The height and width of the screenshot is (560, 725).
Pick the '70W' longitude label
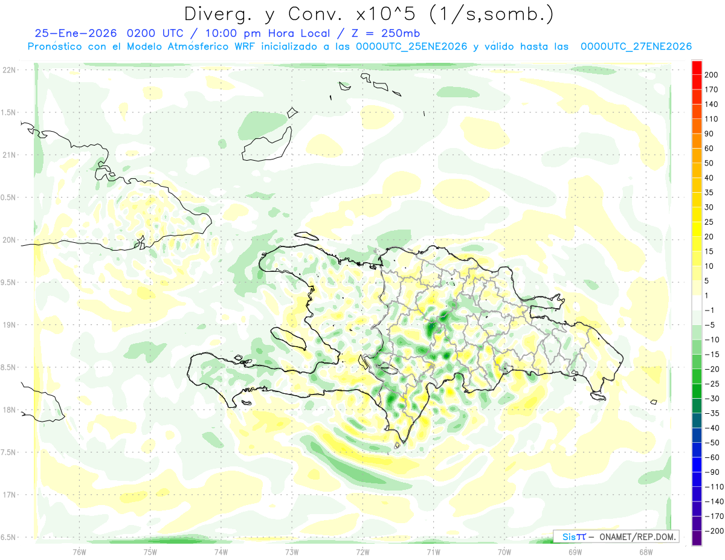click(x=504, y=551)
